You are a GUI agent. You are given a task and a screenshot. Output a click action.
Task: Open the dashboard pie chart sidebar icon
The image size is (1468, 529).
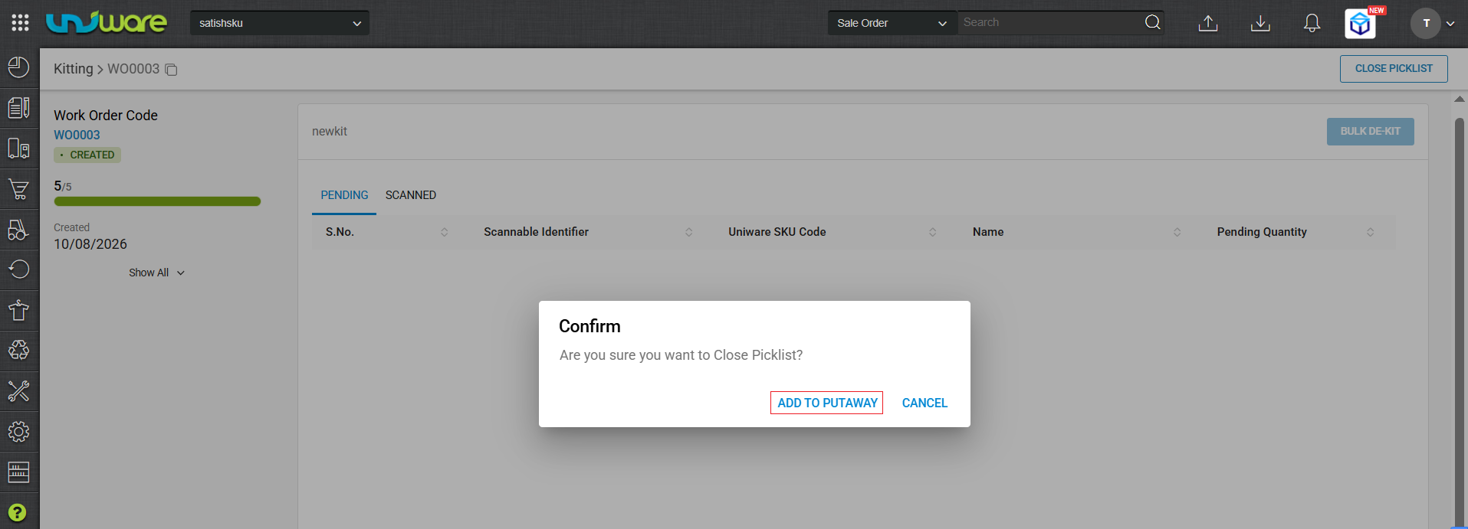19,67
